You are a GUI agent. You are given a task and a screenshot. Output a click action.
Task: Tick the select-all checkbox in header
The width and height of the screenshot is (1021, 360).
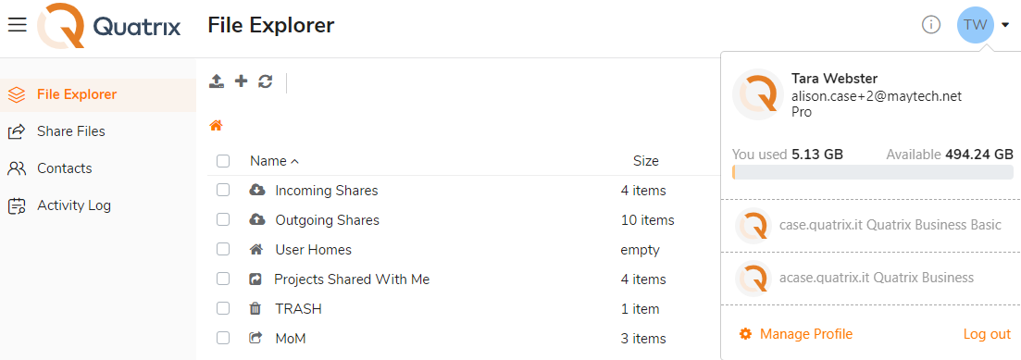(223, 161)
